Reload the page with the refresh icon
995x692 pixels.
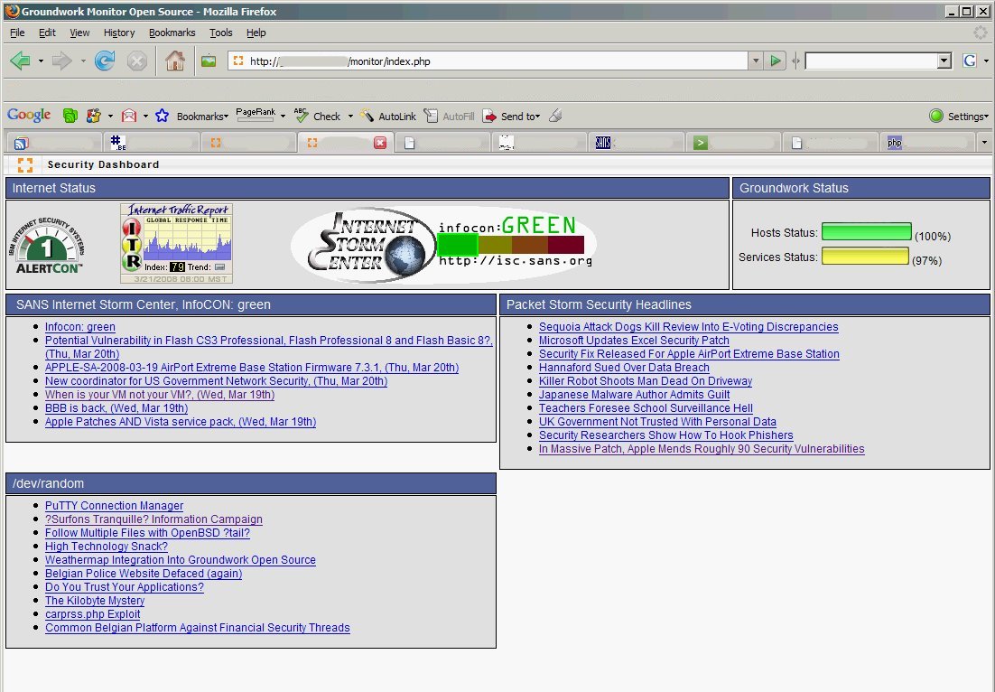(104, 61)
